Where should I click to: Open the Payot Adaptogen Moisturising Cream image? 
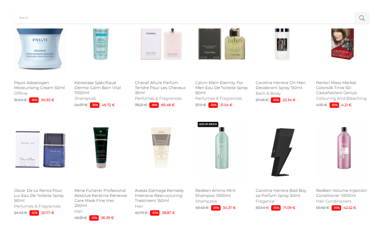40,49
